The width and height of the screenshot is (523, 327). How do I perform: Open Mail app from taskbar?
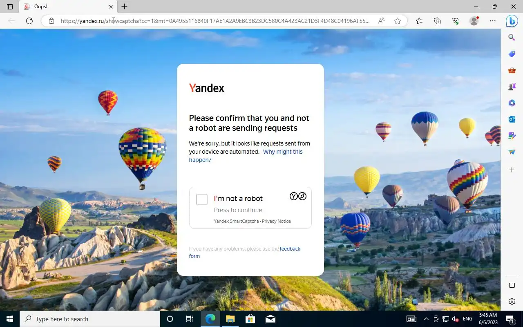pyautogui.click(x=270, y=319)
